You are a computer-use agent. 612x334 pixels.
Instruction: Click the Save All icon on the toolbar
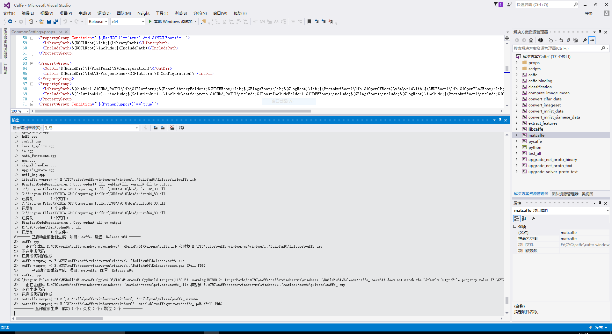[55, 21]
